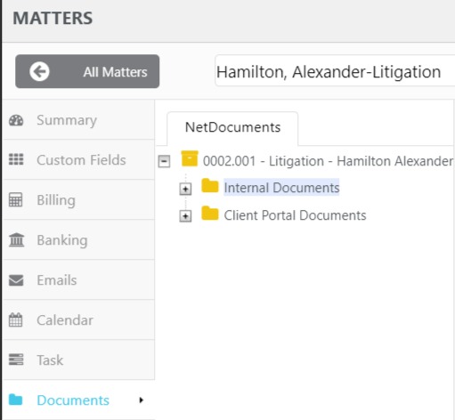Screen dimensions: 455x420
Task: Select the yellow Internal Documents folder icon
Action: 210,186
